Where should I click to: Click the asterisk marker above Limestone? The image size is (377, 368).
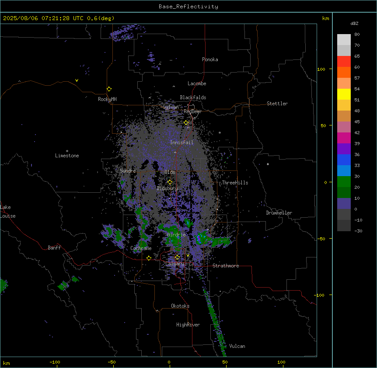click(67, 151)
